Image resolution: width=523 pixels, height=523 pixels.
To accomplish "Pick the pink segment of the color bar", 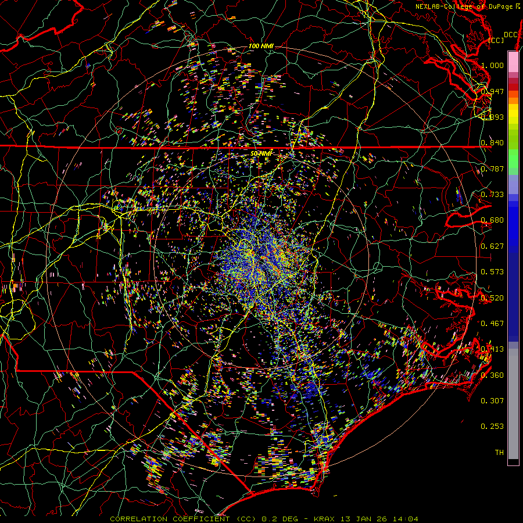I will pyautogui.click(x=513, y=62).
